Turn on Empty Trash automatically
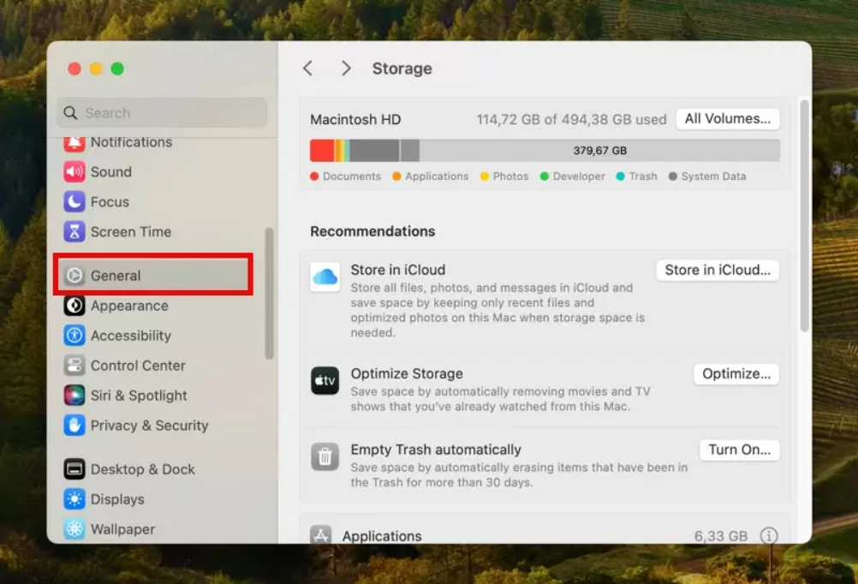The height and width of the screenshot is (584, 858). pos(739,450)
